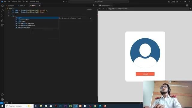Image resolution: width=192 pixels, height=108 pixels.
Task: Select 'PictureInPictureEvent' autocomplete suggestion
Action: [37, 23]
